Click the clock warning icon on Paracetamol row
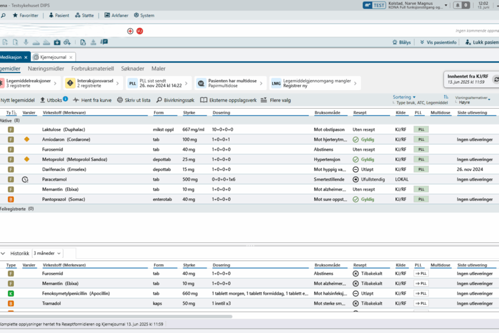499x333 pixels. click(25, 179)
